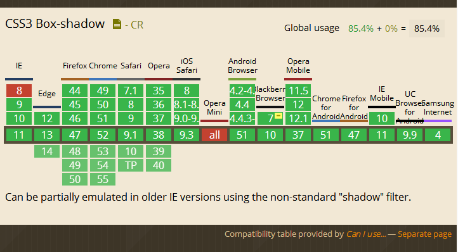Click the Chrome for Android 51 cell
Viewport: 458px width, 252px height.
coord(326,135)
